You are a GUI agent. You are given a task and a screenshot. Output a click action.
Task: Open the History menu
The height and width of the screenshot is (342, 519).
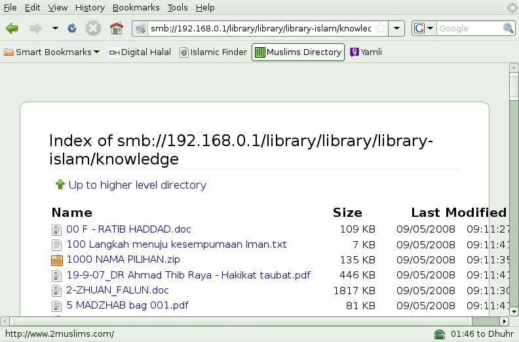pyautogui.click(x=90, y=7)
